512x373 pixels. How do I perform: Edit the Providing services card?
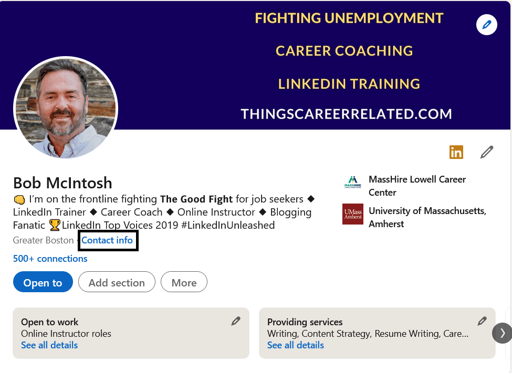(x=482, y=321)
